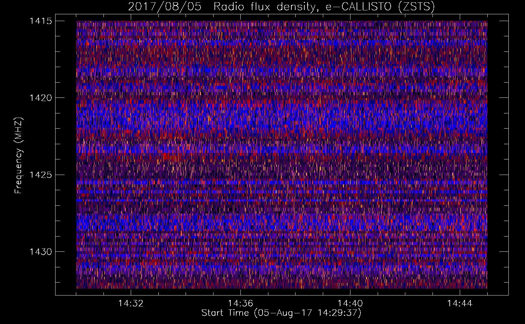Click the 14:32 time tick label
525x324 pixels.
tap(131, 303)
